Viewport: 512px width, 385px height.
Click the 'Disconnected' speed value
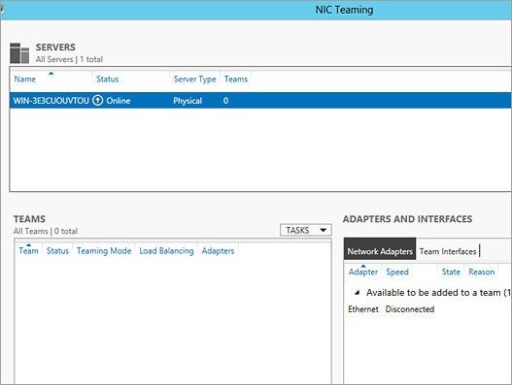pos(410,309)
